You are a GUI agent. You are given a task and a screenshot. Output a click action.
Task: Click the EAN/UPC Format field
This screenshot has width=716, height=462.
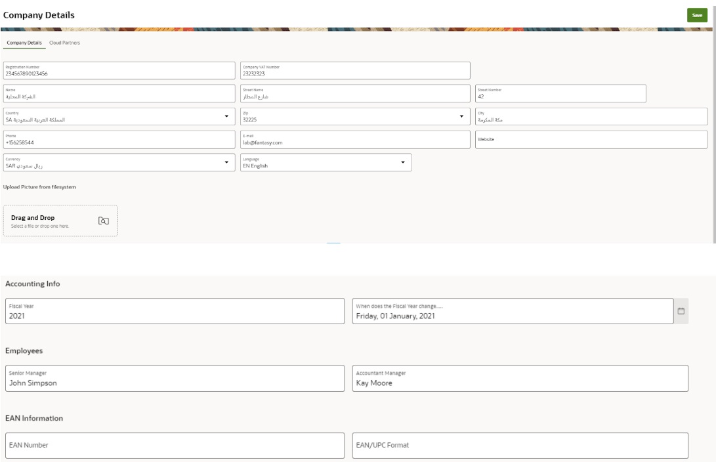pyautogui.click(x=520, y=446)
